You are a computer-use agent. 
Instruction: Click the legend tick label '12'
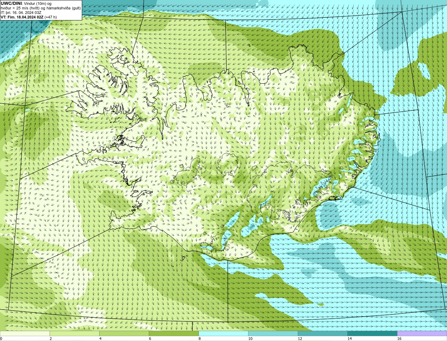[x=300, y=339]
